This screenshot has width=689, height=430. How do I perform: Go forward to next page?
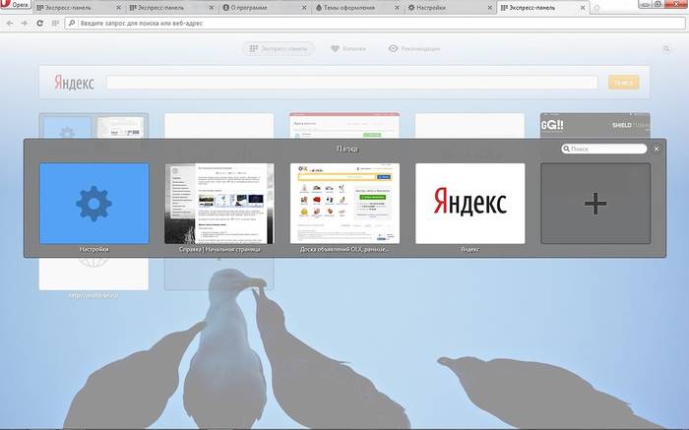[25, 23]
